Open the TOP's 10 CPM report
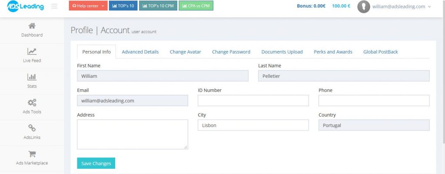This screenshot has height=174, width=445. coord(158,6)
